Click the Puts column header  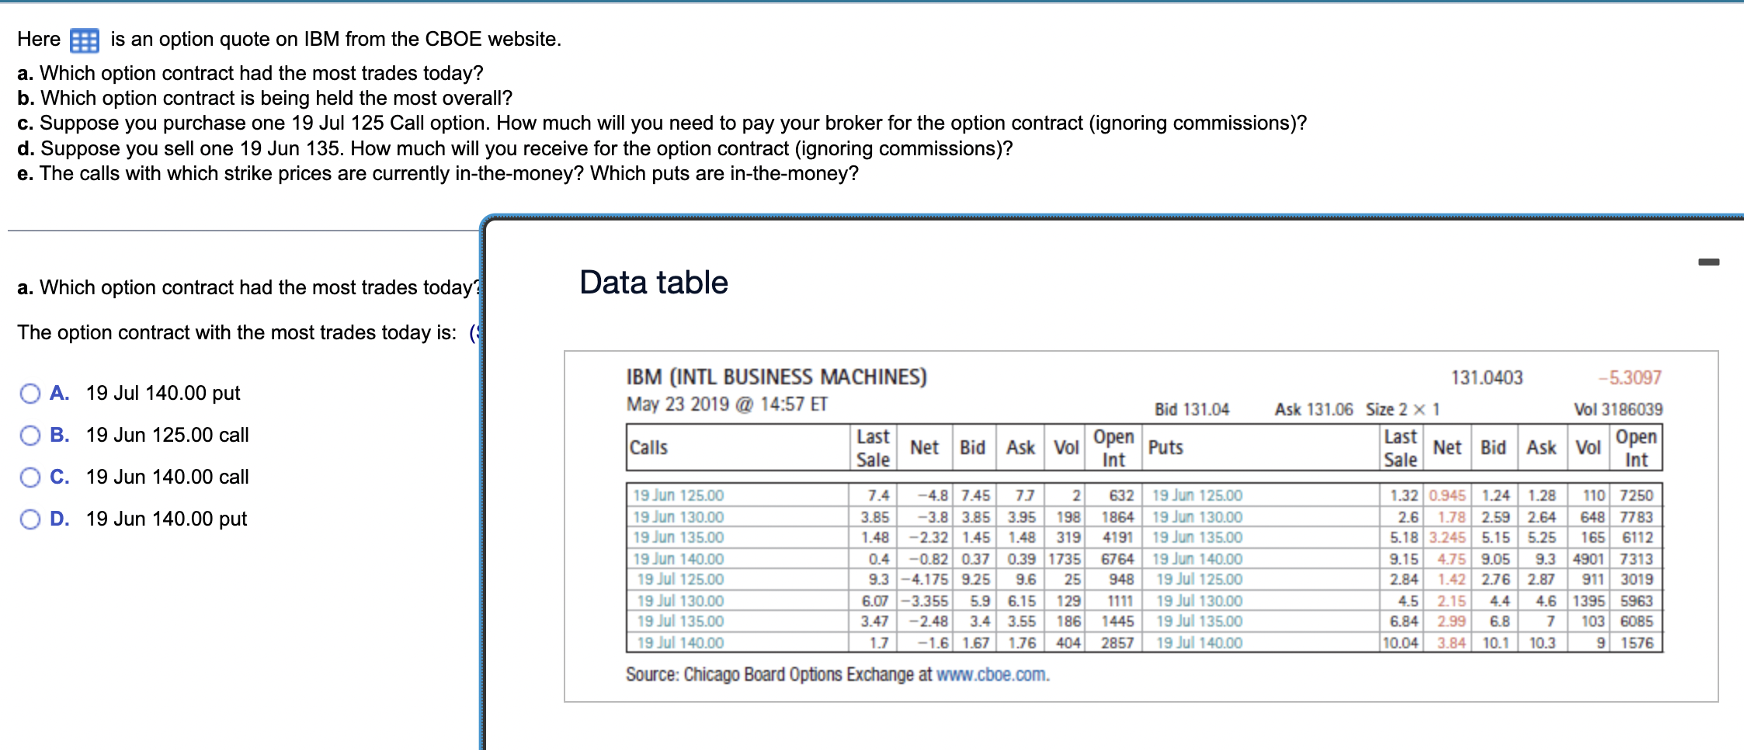click(x=1165, y=448)
